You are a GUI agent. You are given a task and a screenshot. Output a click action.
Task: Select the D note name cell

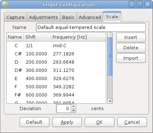pyautogui.click(x=16, y=62)
